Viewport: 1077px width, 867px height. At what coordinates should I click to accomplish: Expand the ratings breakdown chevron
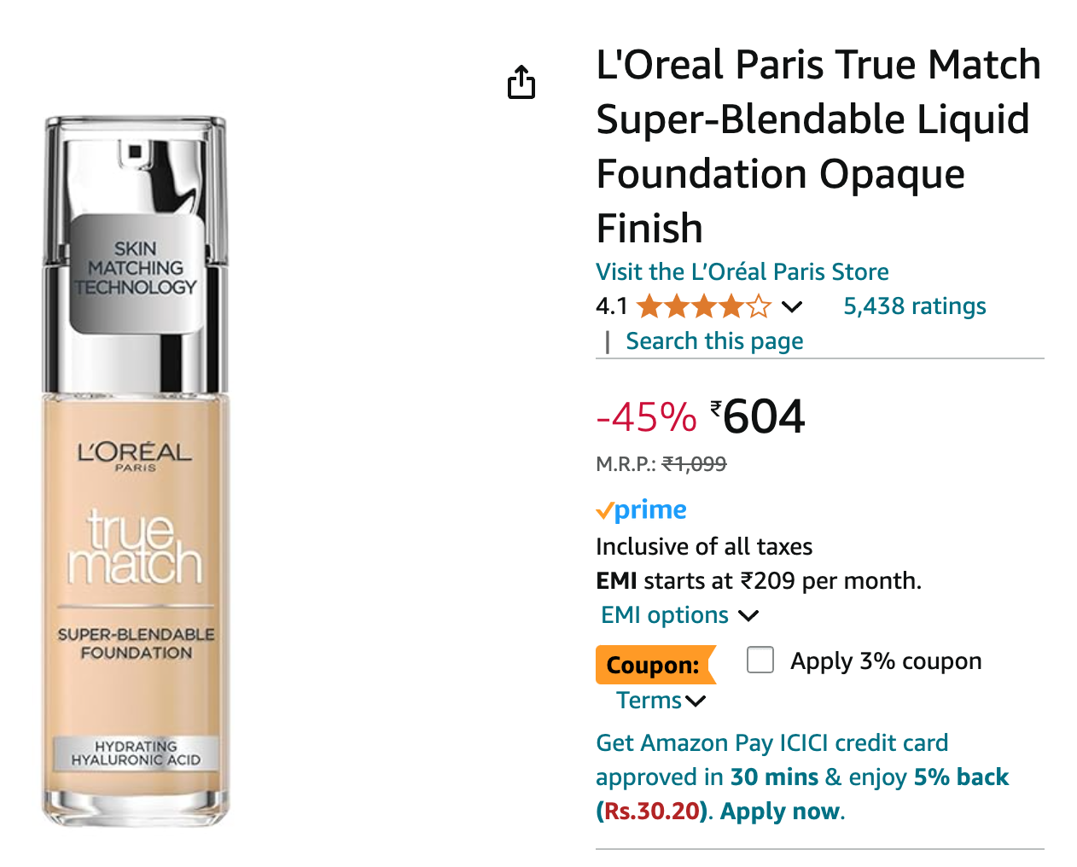tap(792, 306)
